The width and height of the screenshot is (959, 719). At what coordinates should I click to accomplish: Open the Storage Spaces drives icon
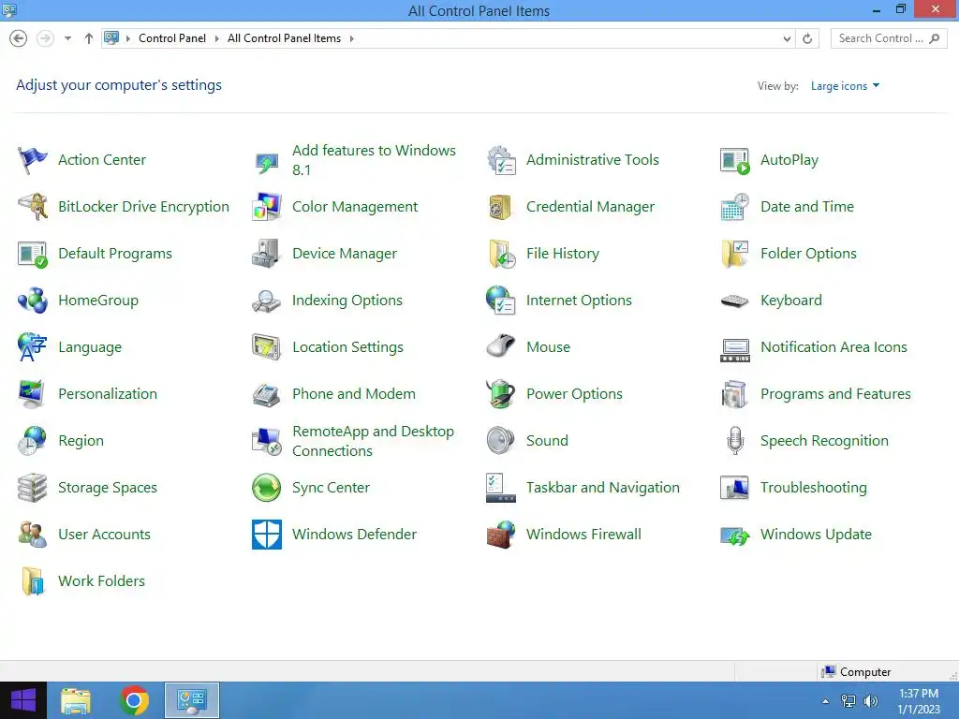pyautogui.click(x=33, y=487)
